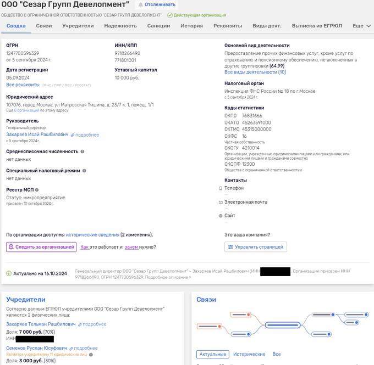Click the green checkmark status icon

[x=170, y=15]
